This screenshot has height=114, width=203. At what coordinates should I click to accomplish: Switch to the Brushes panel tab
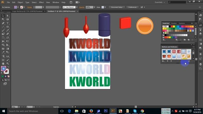pyautogui.click(x=174, y=23)
